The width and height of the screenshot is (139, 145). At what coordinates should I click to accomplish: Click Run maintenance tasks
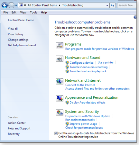coord(80,120)
